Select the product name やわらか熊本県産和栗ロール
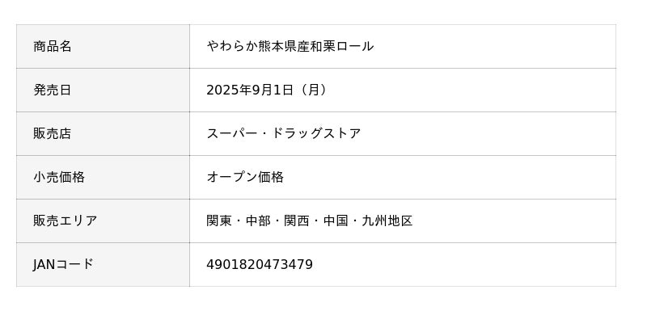Image resolution: width=647 pixels, height=311 pixels. click(290, 46)
